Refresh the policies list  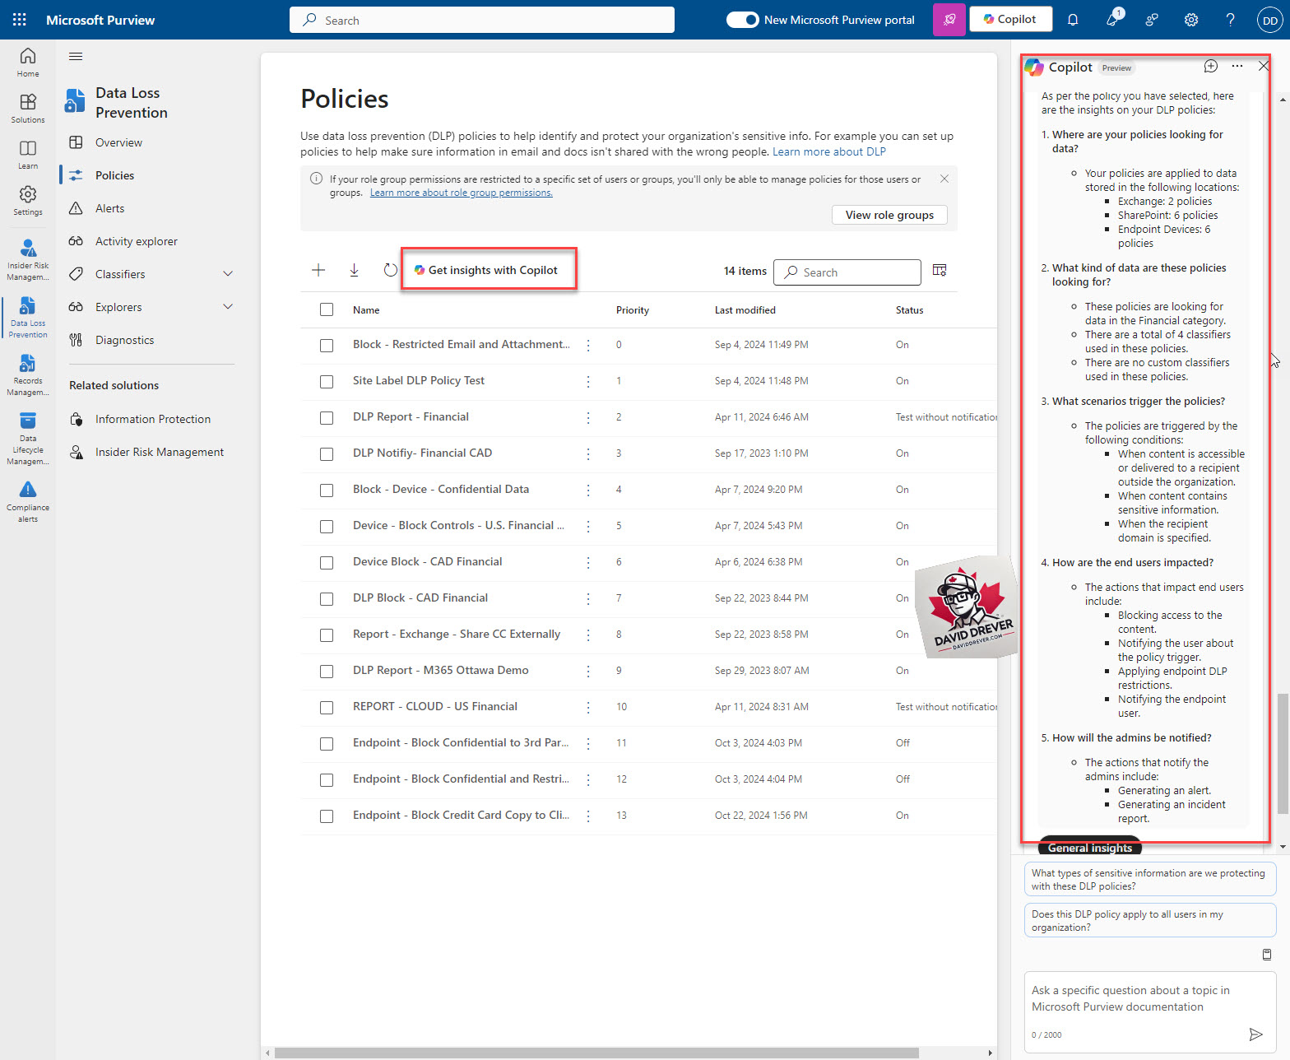tap(391, 270)
